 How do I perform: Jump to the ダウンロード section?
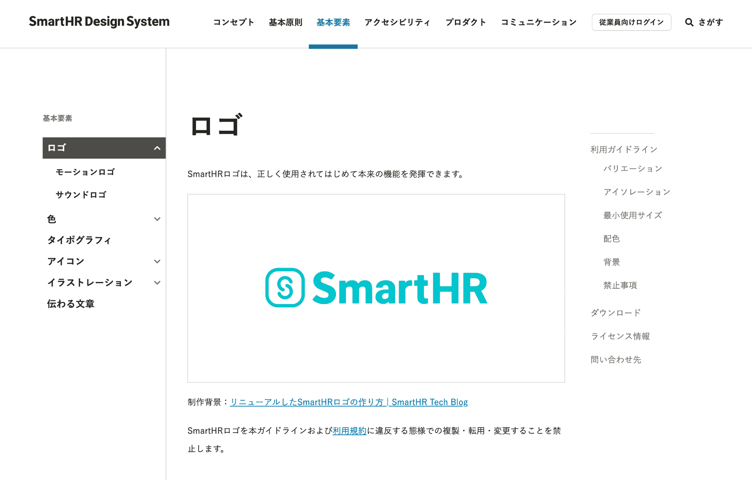pos(616,313)
